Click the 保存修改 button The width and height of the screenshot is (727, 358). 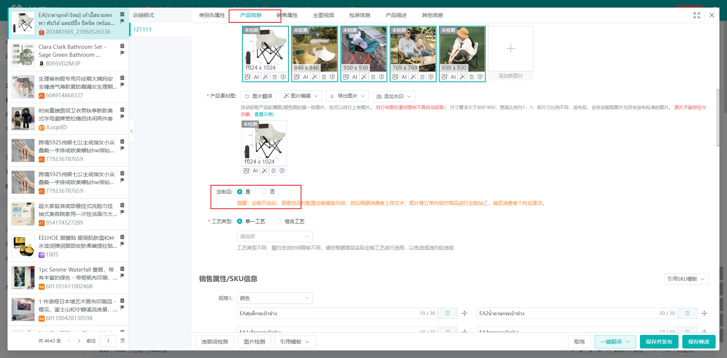click(x=699, y=342)
